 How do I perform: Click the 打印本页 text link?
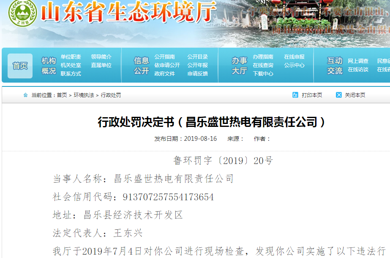click(312, 95)
